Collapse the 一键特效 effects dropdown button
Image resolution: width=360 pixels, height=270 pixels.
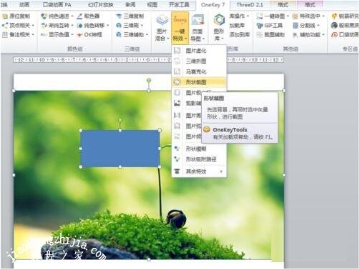[180, 28]
